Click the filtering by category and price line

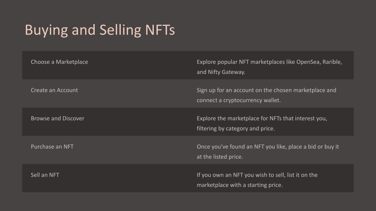click(236, 129)
